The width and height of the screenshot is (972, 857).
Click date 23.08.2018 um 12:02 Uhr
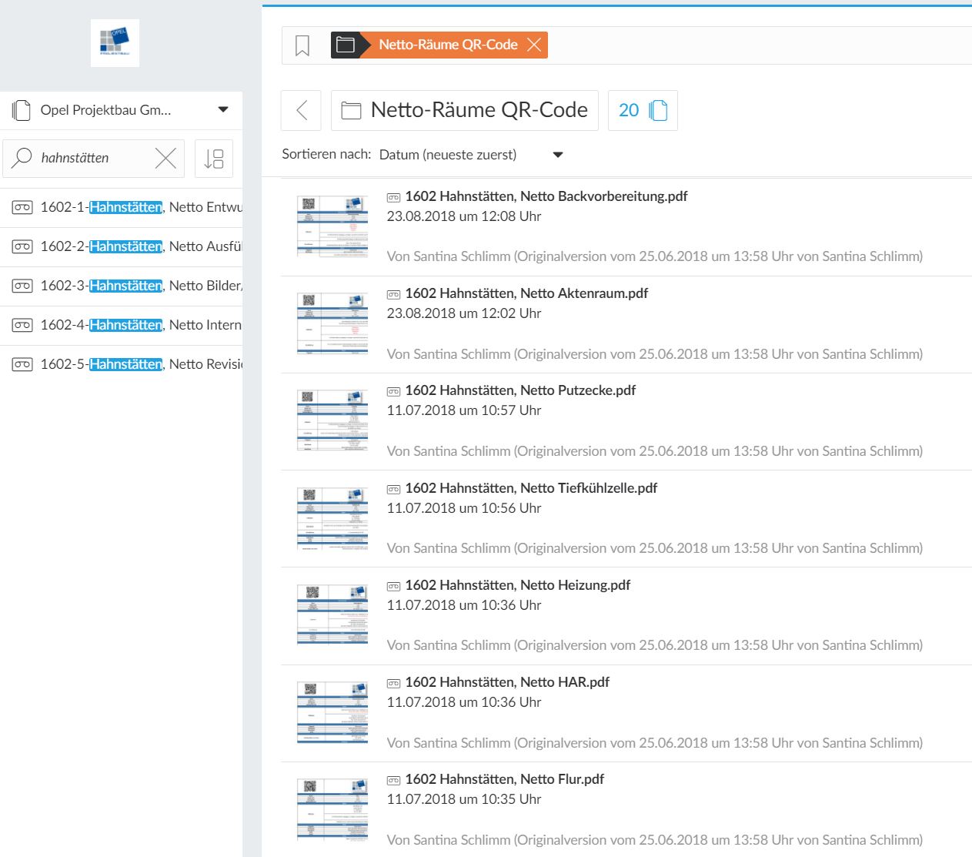[464, 313]
